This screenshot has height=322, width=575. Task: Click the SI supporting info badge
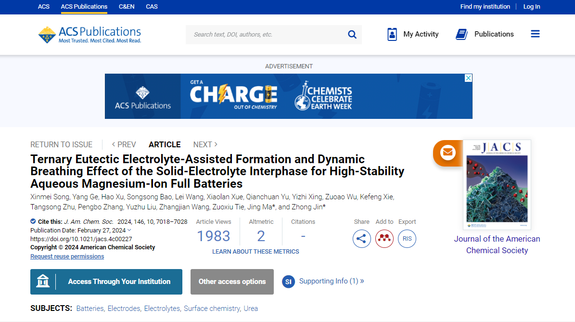coord(289,282)
